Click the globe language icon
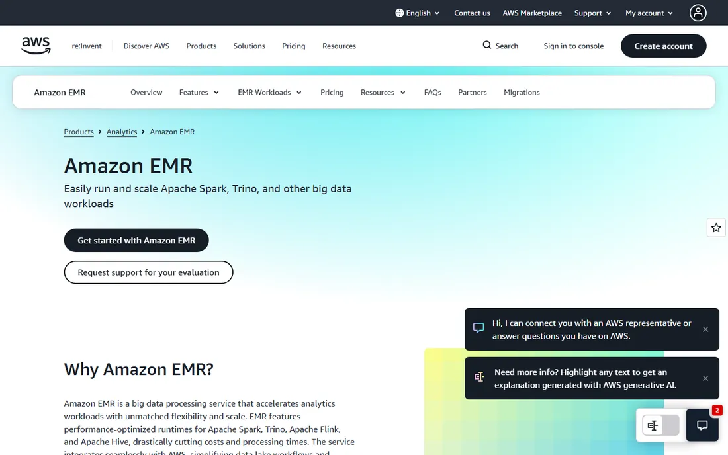The image size is (728, 455). coord(399,13)
